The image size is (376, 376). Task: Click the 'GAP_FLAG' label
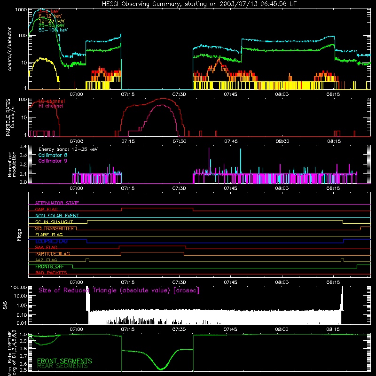pyautogui.click(x=46, y=209)
